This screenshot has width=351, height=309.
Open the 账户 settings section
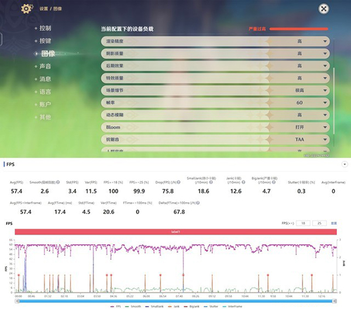click(x=45, y=105)
